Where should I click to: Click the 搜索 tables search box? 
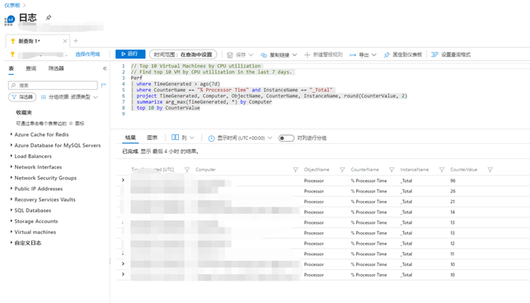(x=53, y=85)
